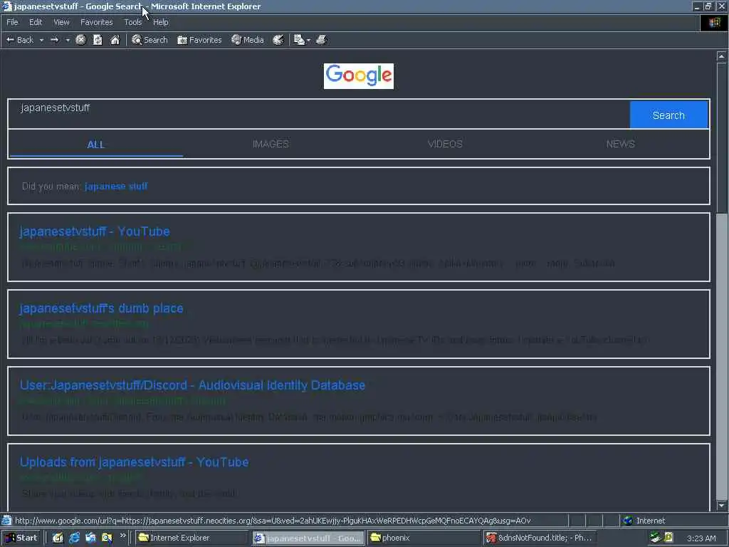The height and width of the screenshot is (547, 729).
Task: Switch to dnsNotFound Phoenix taskbar button
Action: [x=540, y=538]
